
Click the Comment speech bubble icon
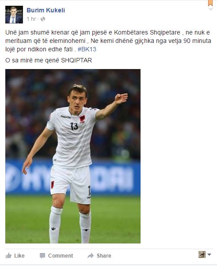point(42,256)
